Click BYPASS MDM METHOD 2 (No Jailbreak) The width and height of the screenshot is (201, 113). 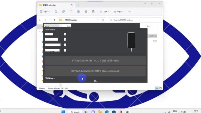coord(95,71)
